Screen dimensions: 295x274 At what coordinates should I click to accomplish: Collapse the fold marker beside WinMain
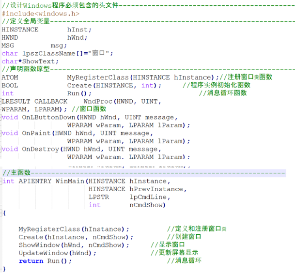click(1, 181)
